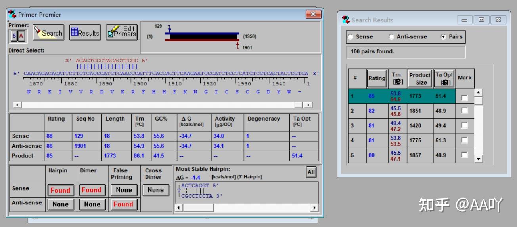Select result row 1 rating 85
517x227 pixels.
[371, 96]
